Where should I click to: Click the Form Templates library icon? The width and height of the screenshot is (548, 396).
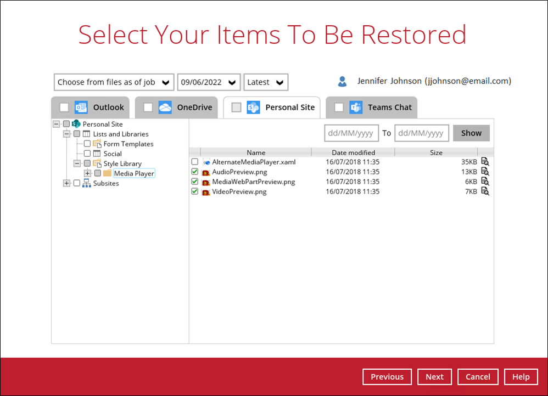tap(97, 144)
